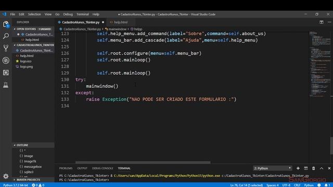Screen dimensions: 333x187
Task: Collapse the Outline section
Action: (33, 145)
